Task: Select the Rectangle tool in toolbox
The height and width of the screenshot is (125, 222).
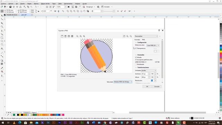Action: pyautogui.click(x=2, y=37)
